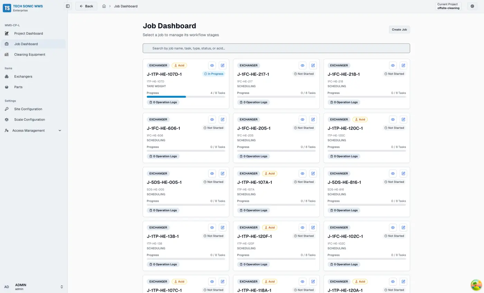
Task: Click the progress bar of J-1TP-HE-120F-1
Action: (x=276, y=259)
